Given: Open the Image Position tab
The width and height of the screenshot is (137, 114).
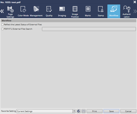Looking at the screenshot, I should click(75, 11).
